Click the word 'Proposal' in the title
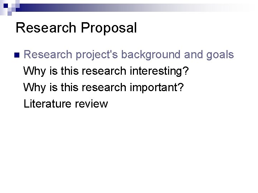The height and width of the screenshot is (193, 258). 109,28
